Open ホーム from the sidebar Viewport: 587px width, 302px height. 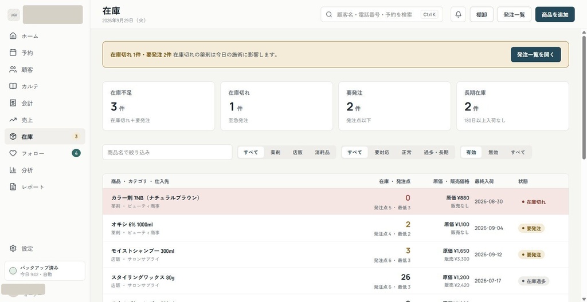click(45, 36)
